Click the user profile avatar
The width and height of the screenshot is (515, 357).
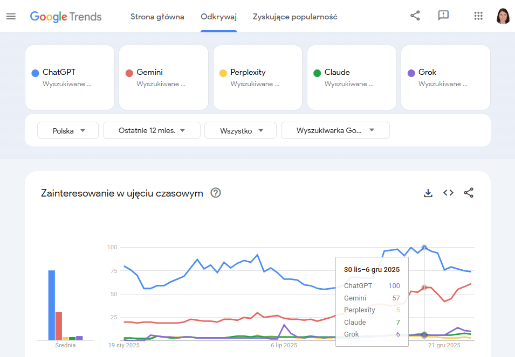(503, 16)
